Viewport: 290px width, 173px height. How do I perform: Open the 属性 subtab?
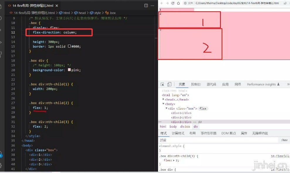pyautogui.click(x=244, y=133)
